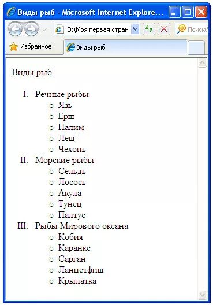Minimize the Internet Explorer window
The width and height of the screenshot is (213, 305).
[174, 12]
